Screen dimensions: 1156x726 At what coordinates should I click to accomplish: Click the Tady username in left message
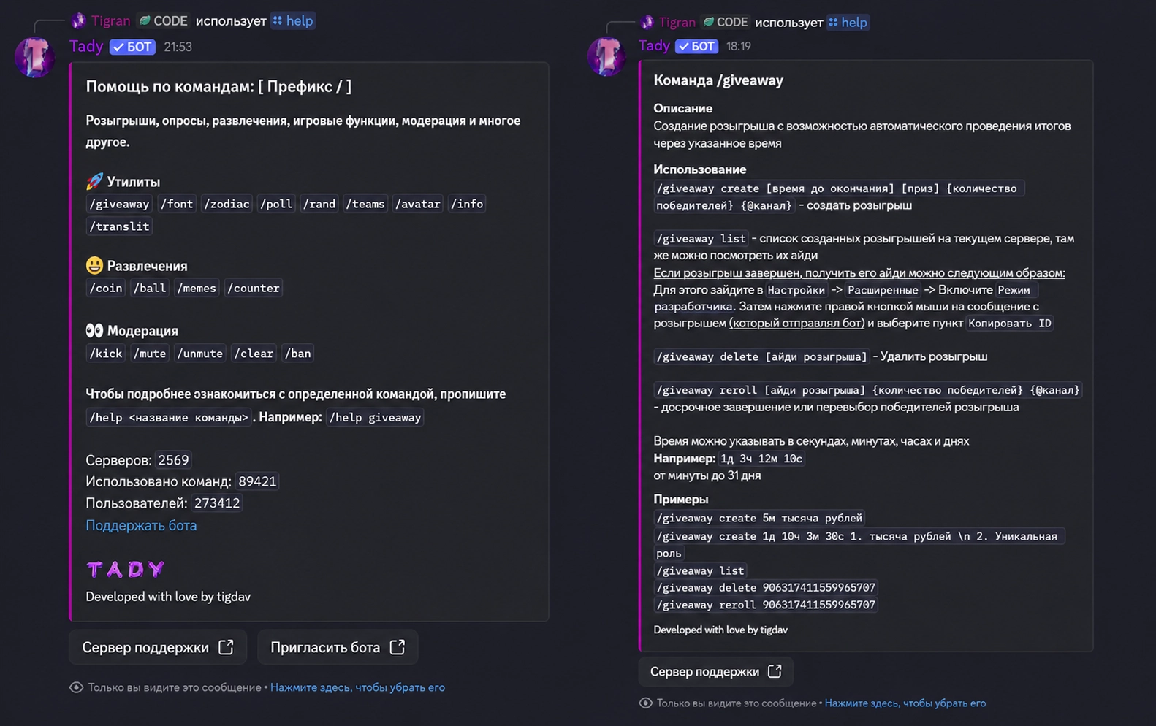[x=86, y=46]
